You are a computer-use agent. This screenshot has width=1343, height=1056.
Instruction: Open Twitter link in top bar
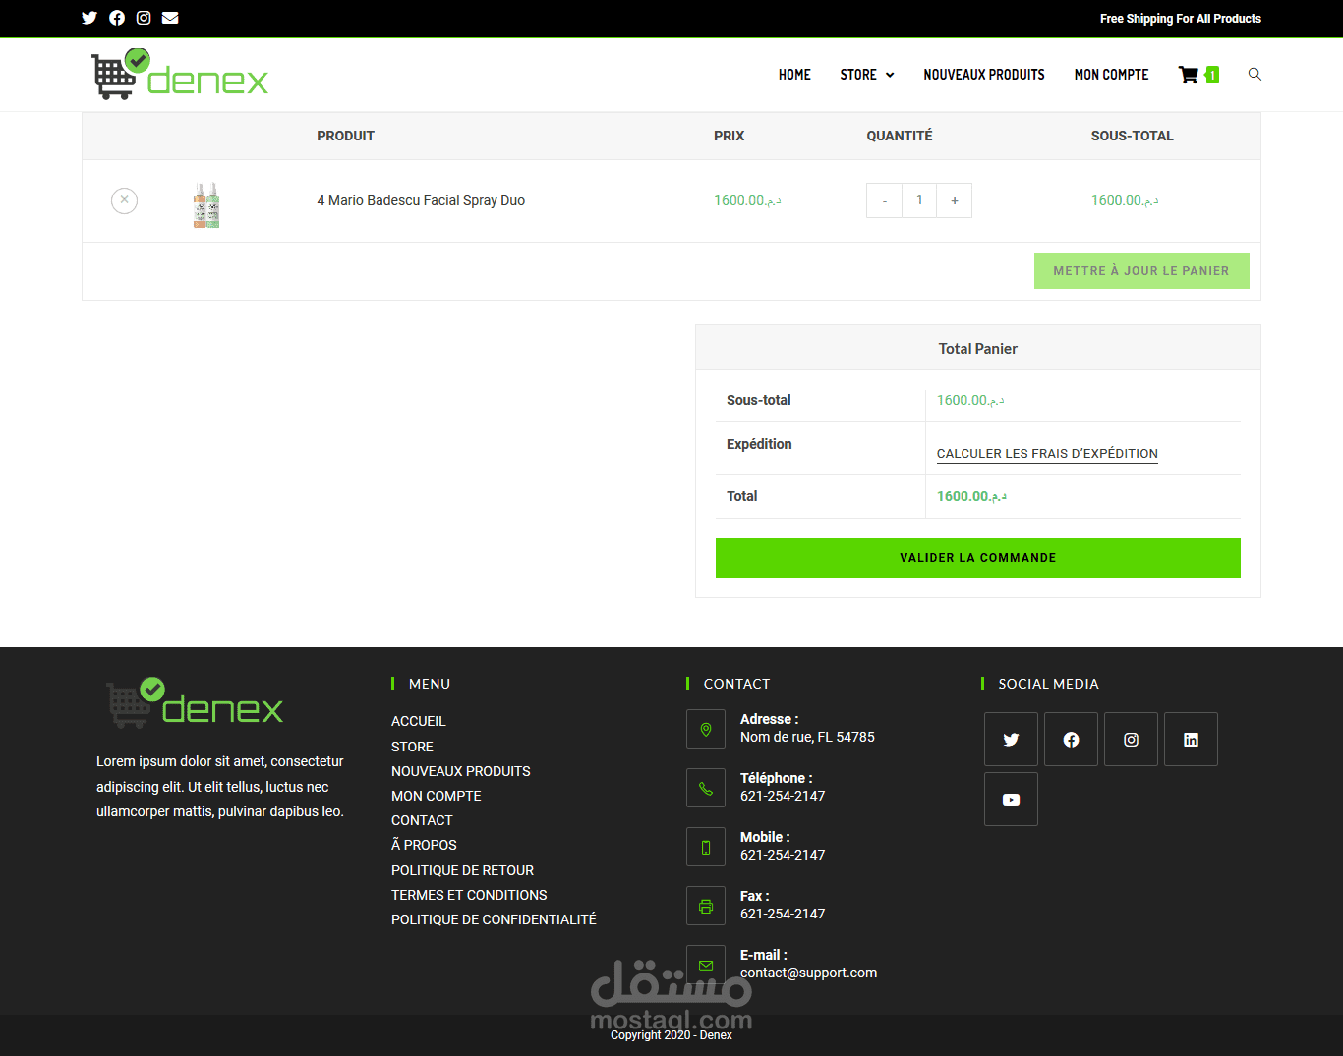click(89, 18)
